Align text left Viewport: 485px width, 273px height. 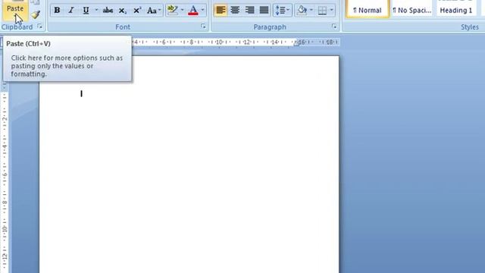221,10
